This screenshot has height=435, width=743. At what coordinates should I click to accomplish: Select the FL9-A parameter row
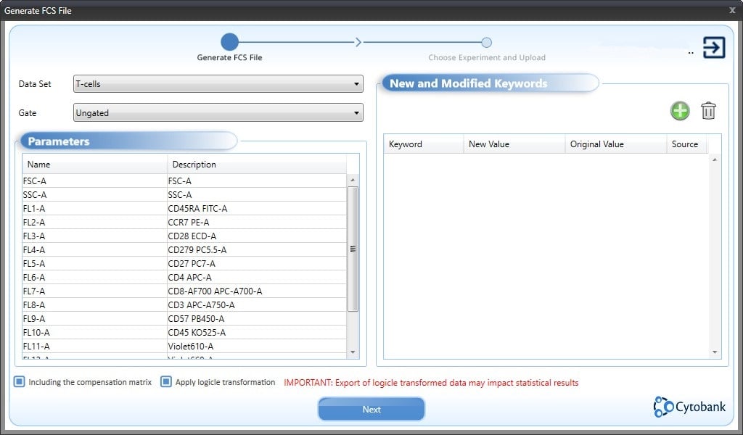pos(184,318)
